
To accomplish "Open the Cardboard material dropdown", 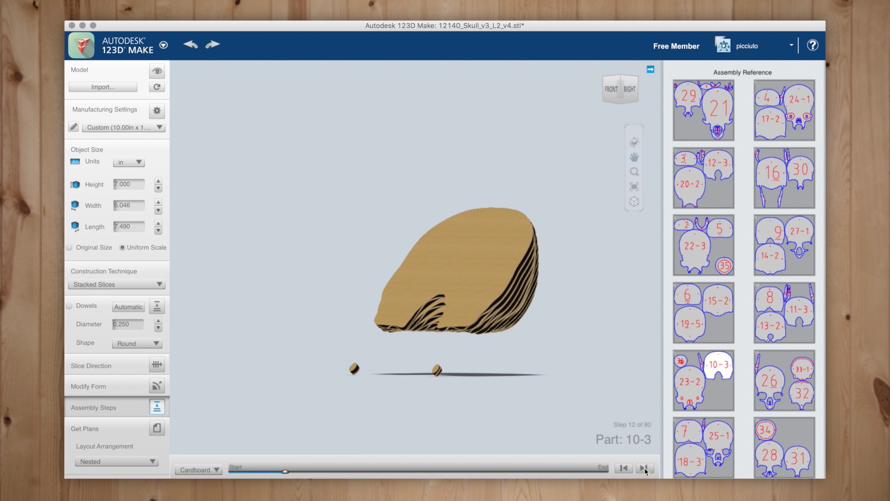I will click(199, 470).
